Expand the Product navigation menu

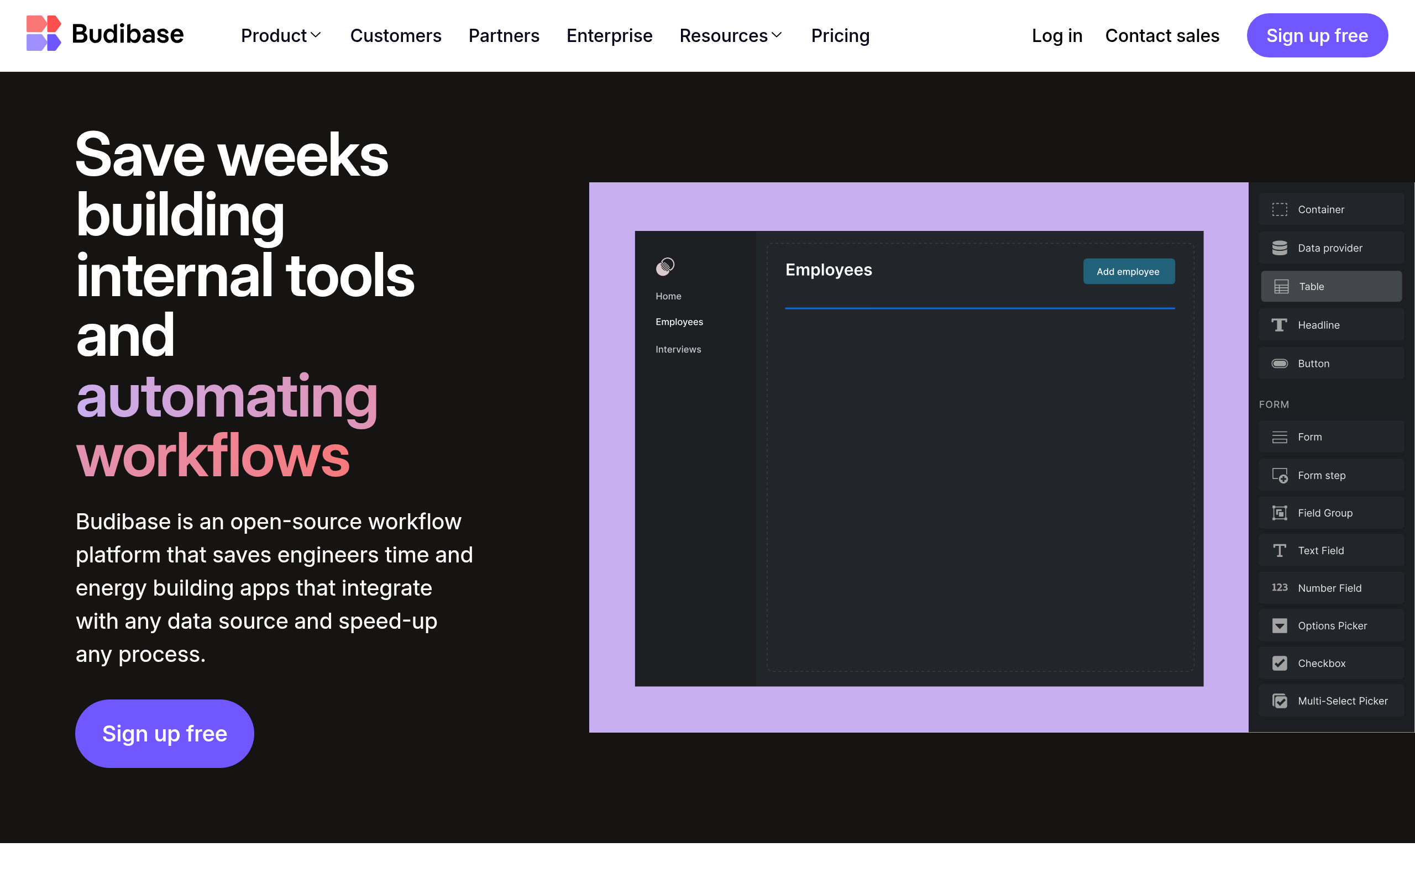pos(281,35)
